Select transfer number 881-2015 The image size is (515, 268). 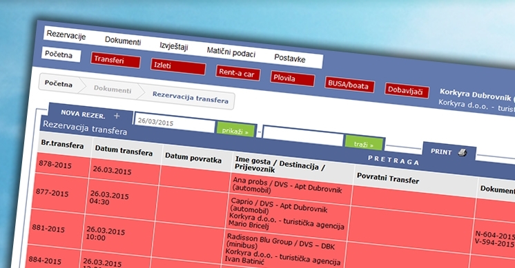point(48,228)
